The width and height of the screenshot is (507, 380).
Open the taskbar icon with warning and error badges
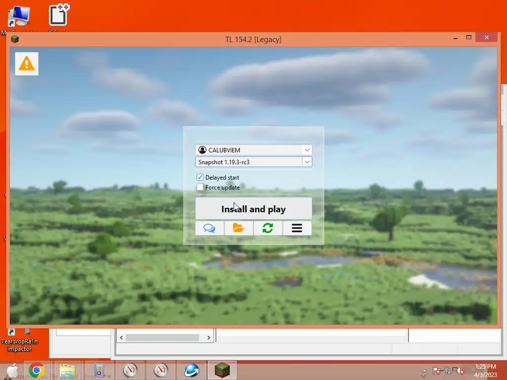pos(99,370)
